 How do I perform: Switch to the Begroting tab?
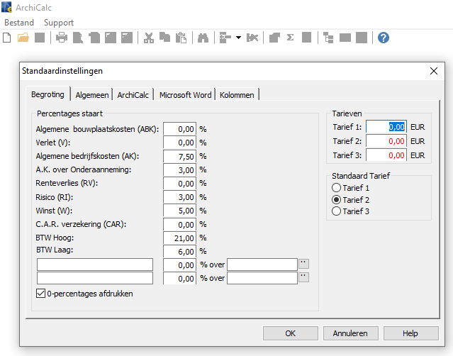pyautogui.click(x=47, y=94)
